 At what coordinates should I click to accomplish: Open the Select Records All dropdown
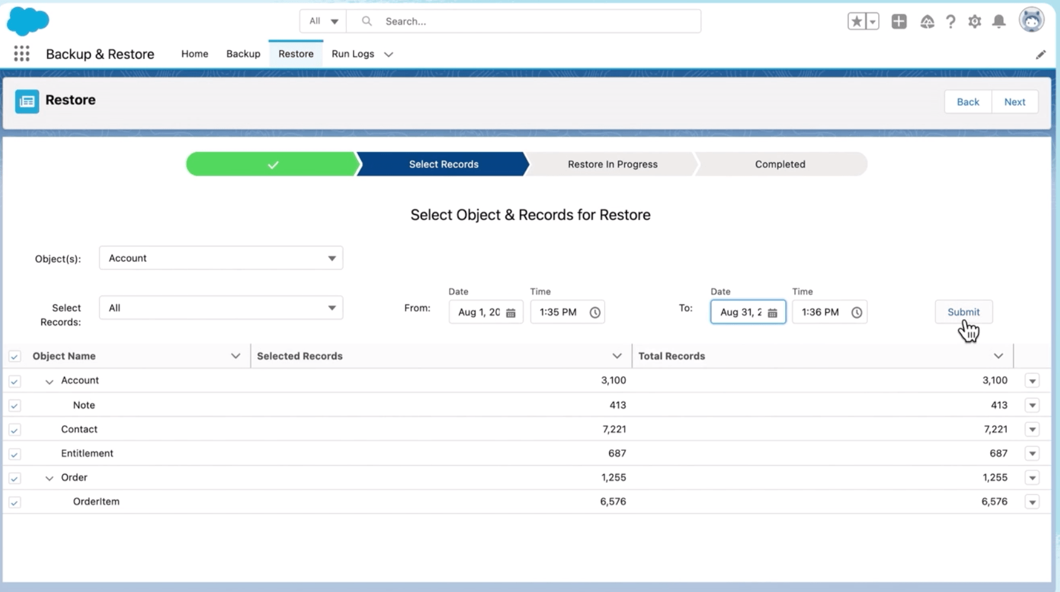(221, 308)
